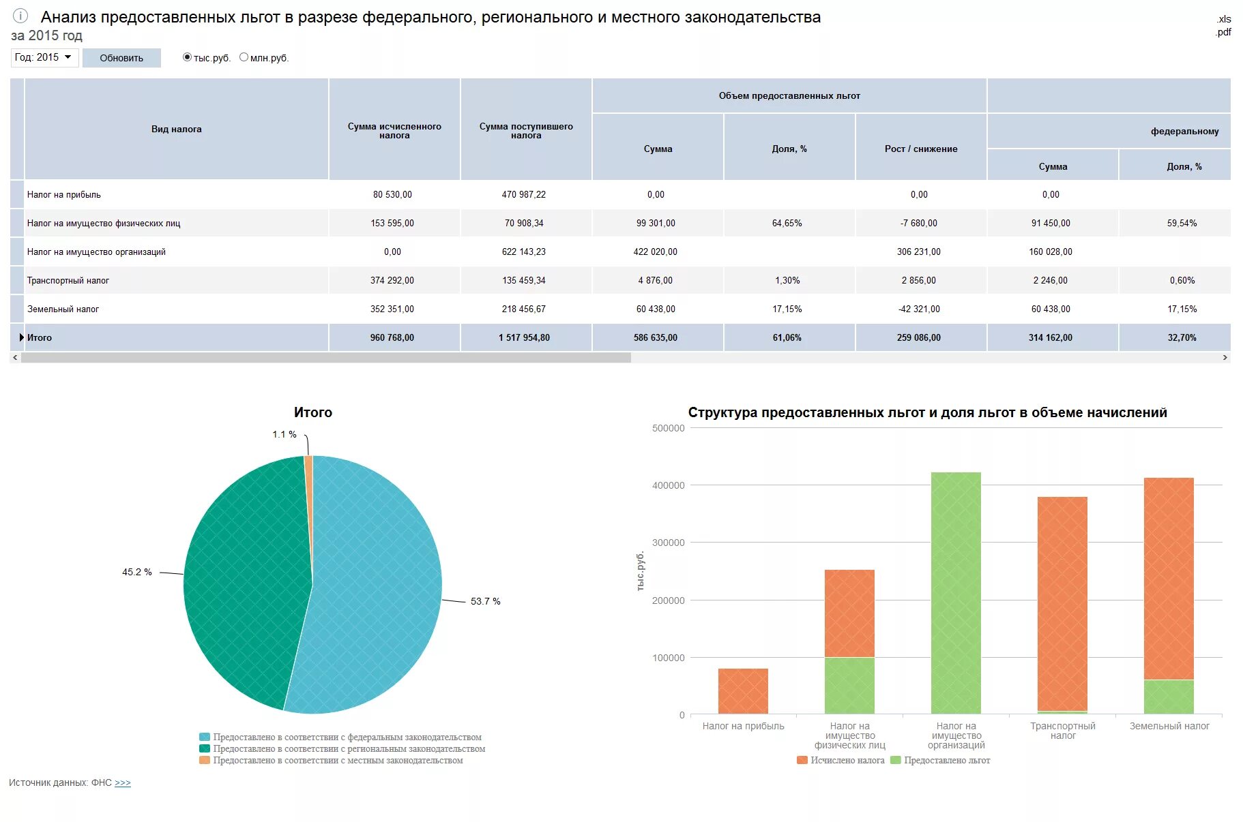Toggle federal legislation legend swatch in pie

[204, 737]
